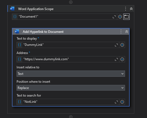Open expanded editor for Text to search for

tap(116, 102)
